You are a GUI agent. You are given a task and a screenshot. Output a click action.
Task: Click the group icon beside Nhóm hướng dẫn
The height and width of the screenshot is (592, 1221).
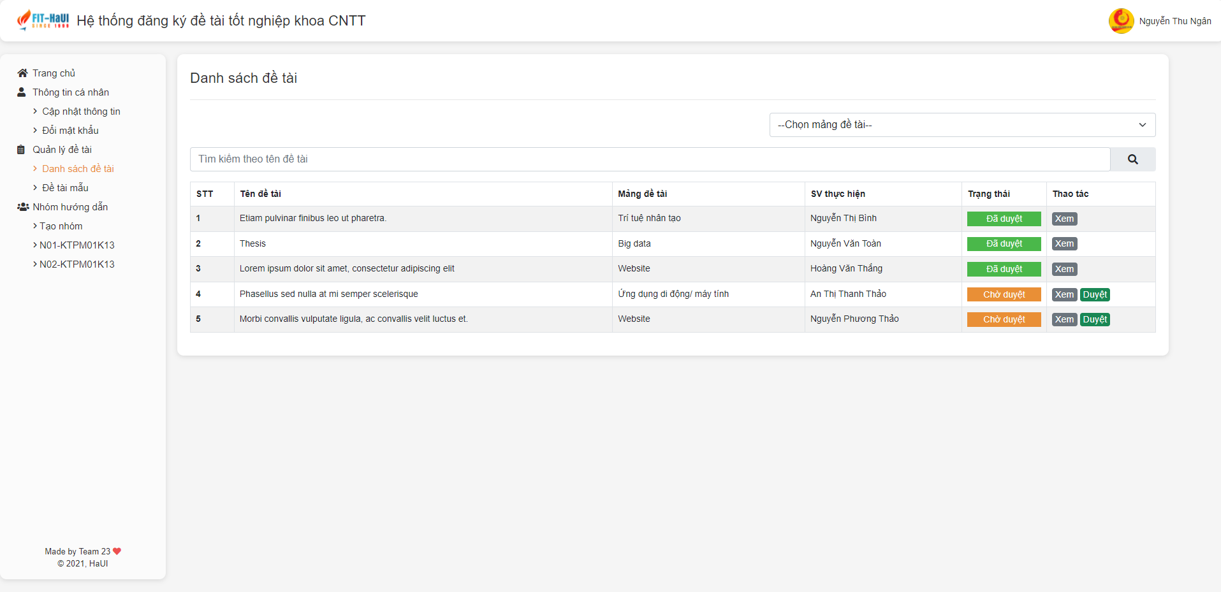[23, 207]
